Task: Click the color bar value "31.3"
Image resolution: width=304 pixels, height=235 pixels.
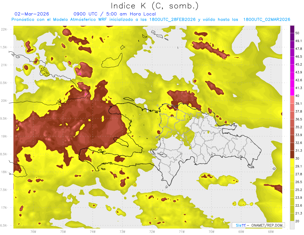Action: (298, 151)
